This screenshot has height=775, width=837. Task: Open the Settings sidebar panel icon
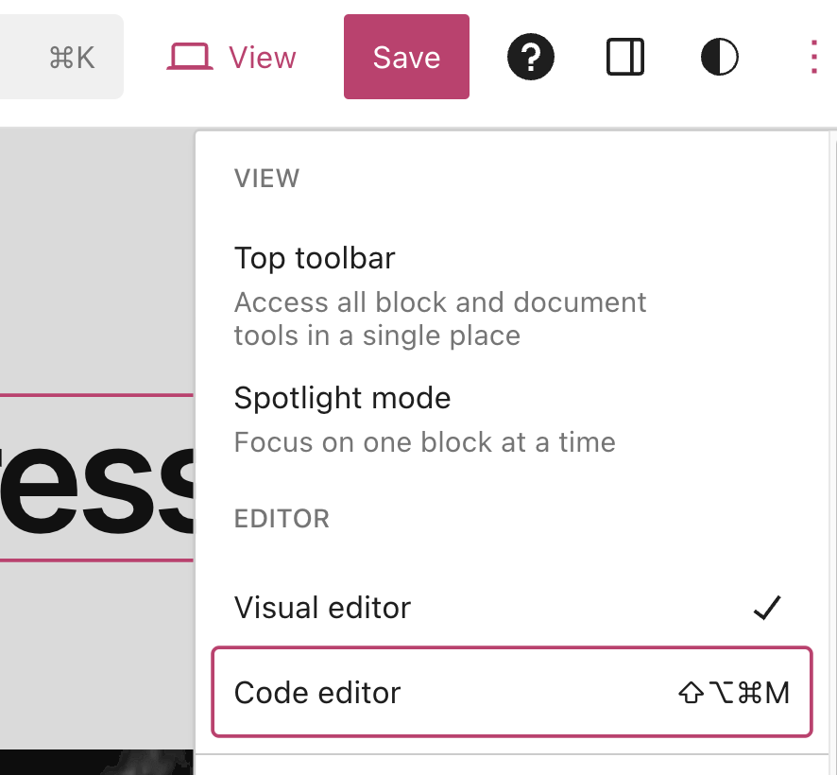click(x=624, y=57)
